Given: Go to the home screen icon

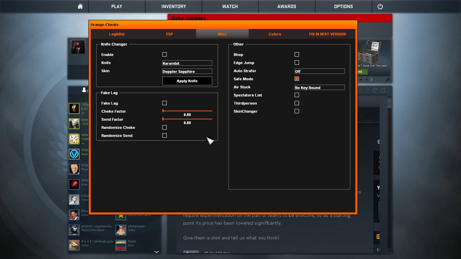Looking at the screenshot, I should [80, 6].
